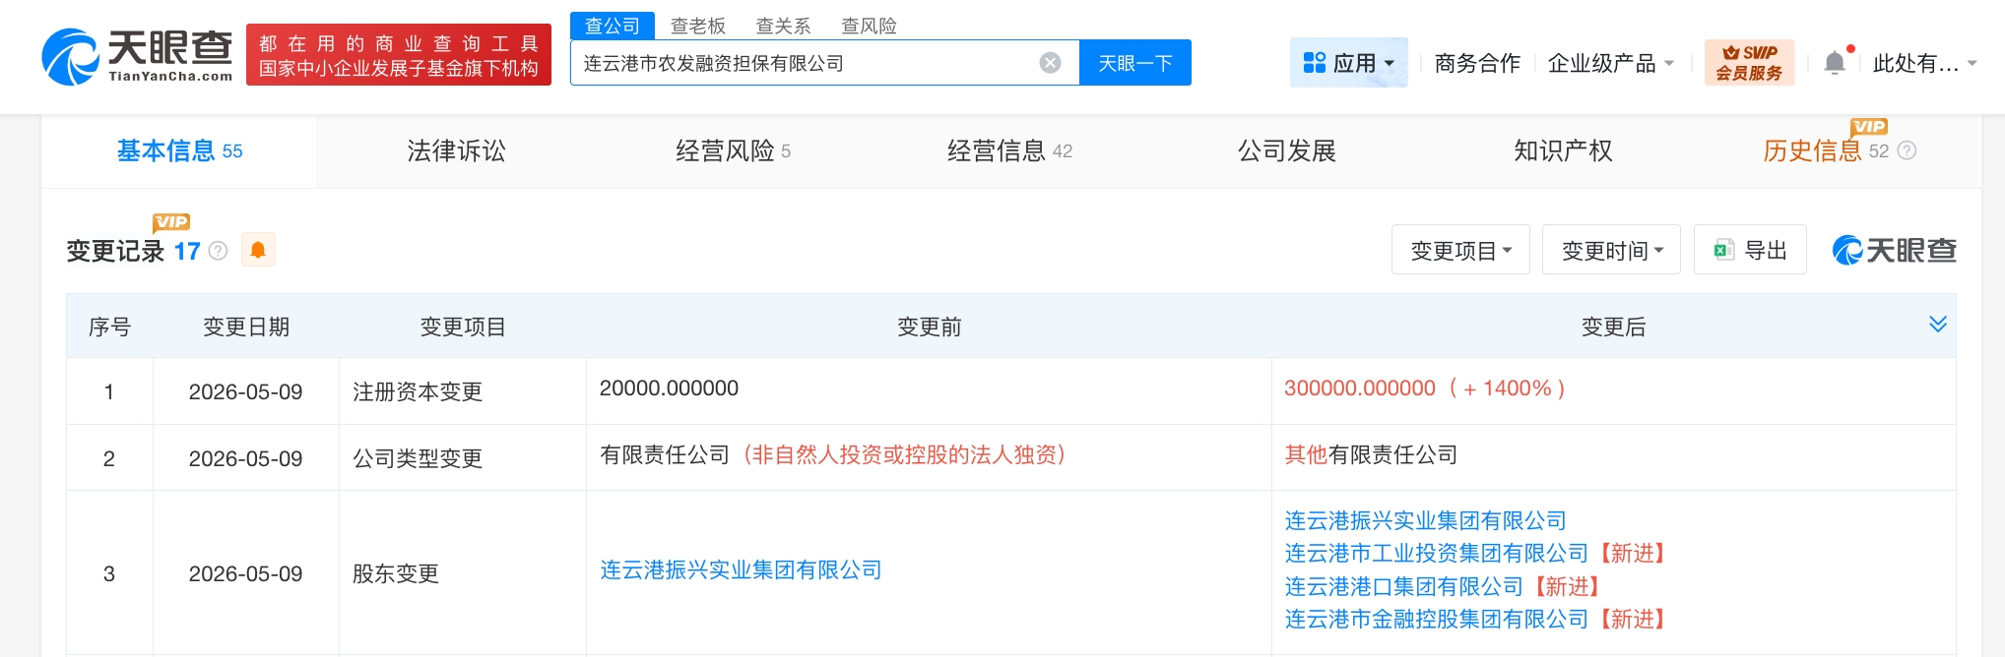
Task: Switch to 公司发展 tab
Action: click(x=1286, y=150)
